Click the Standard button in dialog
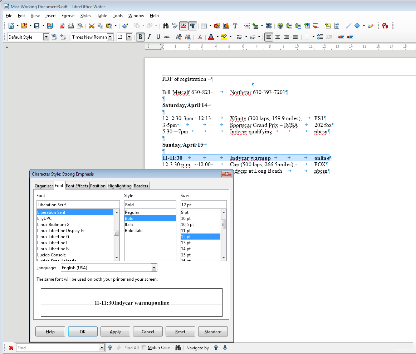416x354 pixels. coord(213,331)
